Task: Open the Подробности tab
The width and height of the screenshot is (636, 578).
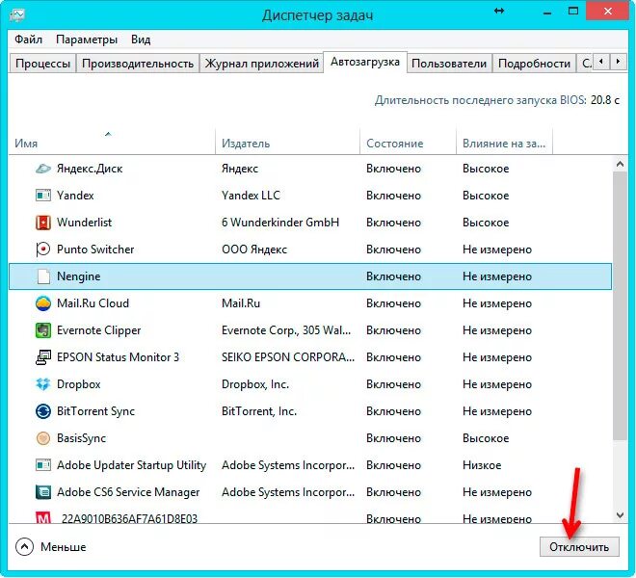Action: coord(534,64)
